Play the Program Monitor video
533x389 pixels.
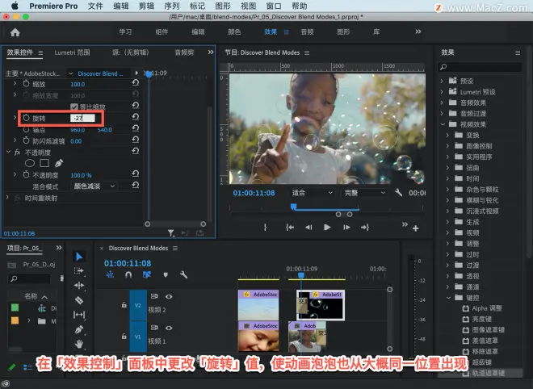(327, 228)
